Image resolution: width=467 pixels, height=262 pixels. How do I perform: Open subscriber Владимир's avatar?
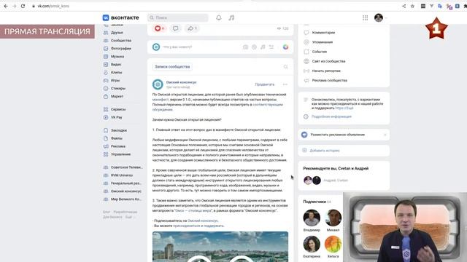312,218
